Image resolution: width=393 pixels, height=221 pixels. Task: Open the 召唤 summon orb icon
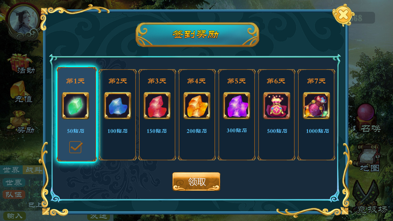(368, 119)
